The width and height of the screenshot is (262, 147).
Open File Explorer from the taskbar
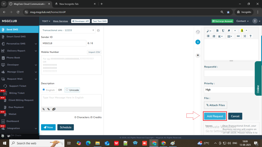(x=97, y=143)
